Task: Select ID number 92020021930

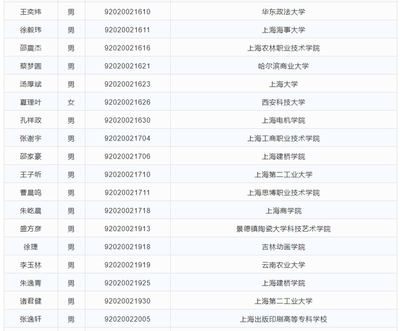Action: click(x=127, y=302)
